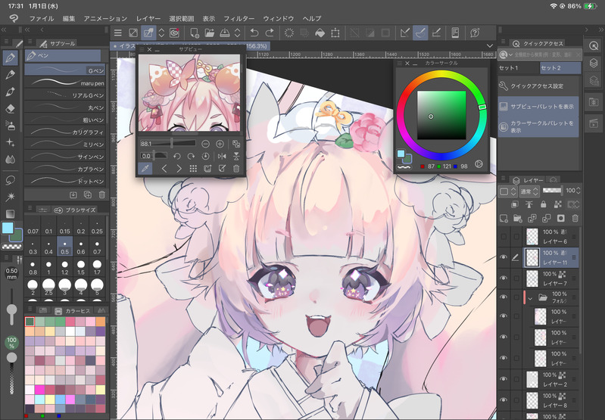605x420 pixels.
Task: Open the ファイル menu
Action: (42, 18)
